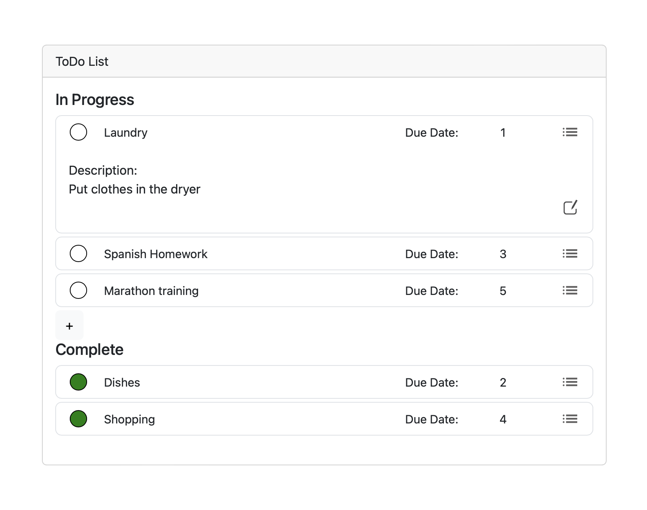Click the due date value for Marathon training
This screenshot has width=647, height=510.
(503, 291)
